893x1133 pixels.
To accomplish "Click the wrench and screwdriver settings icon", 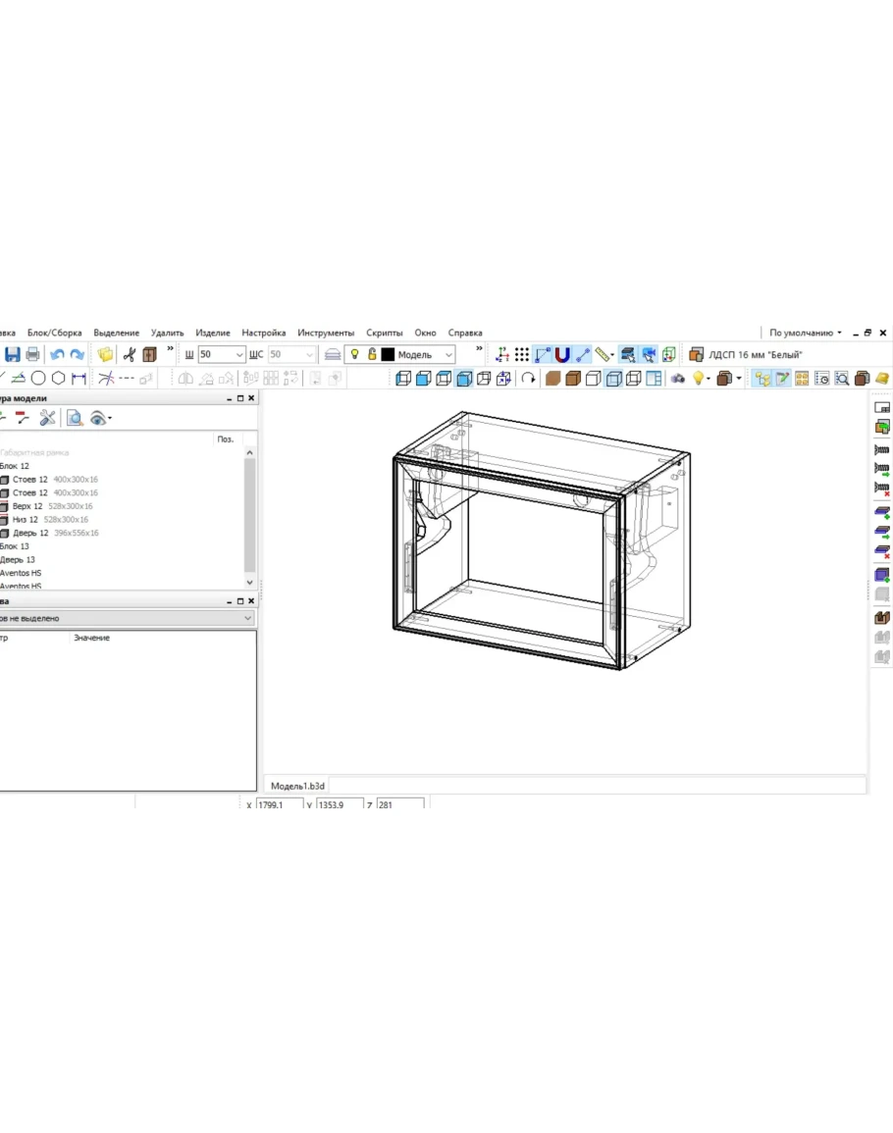I will tap(47, 419).
